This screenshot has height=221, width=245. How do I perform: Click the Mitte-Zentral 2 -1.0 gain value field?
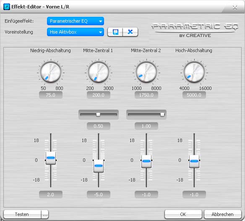pyautogui.click(x=146, y=195)
